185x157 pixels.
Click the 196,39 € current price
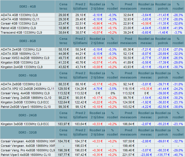coord(64,150)
